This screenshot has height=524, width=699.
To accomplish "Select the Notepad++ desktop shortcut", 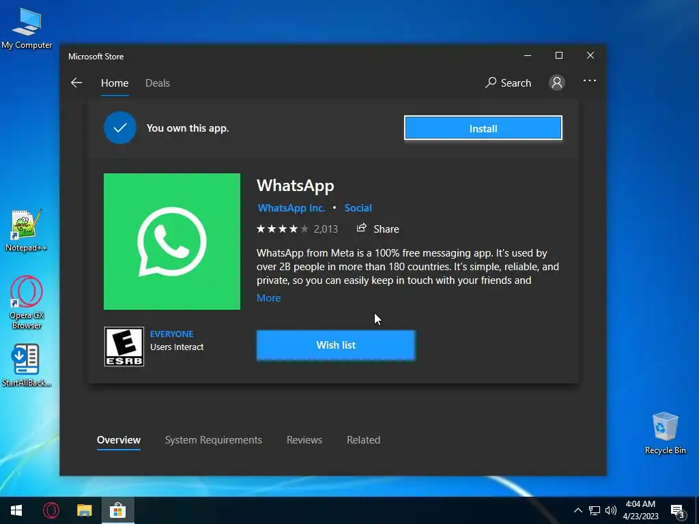I will point(27,231).
